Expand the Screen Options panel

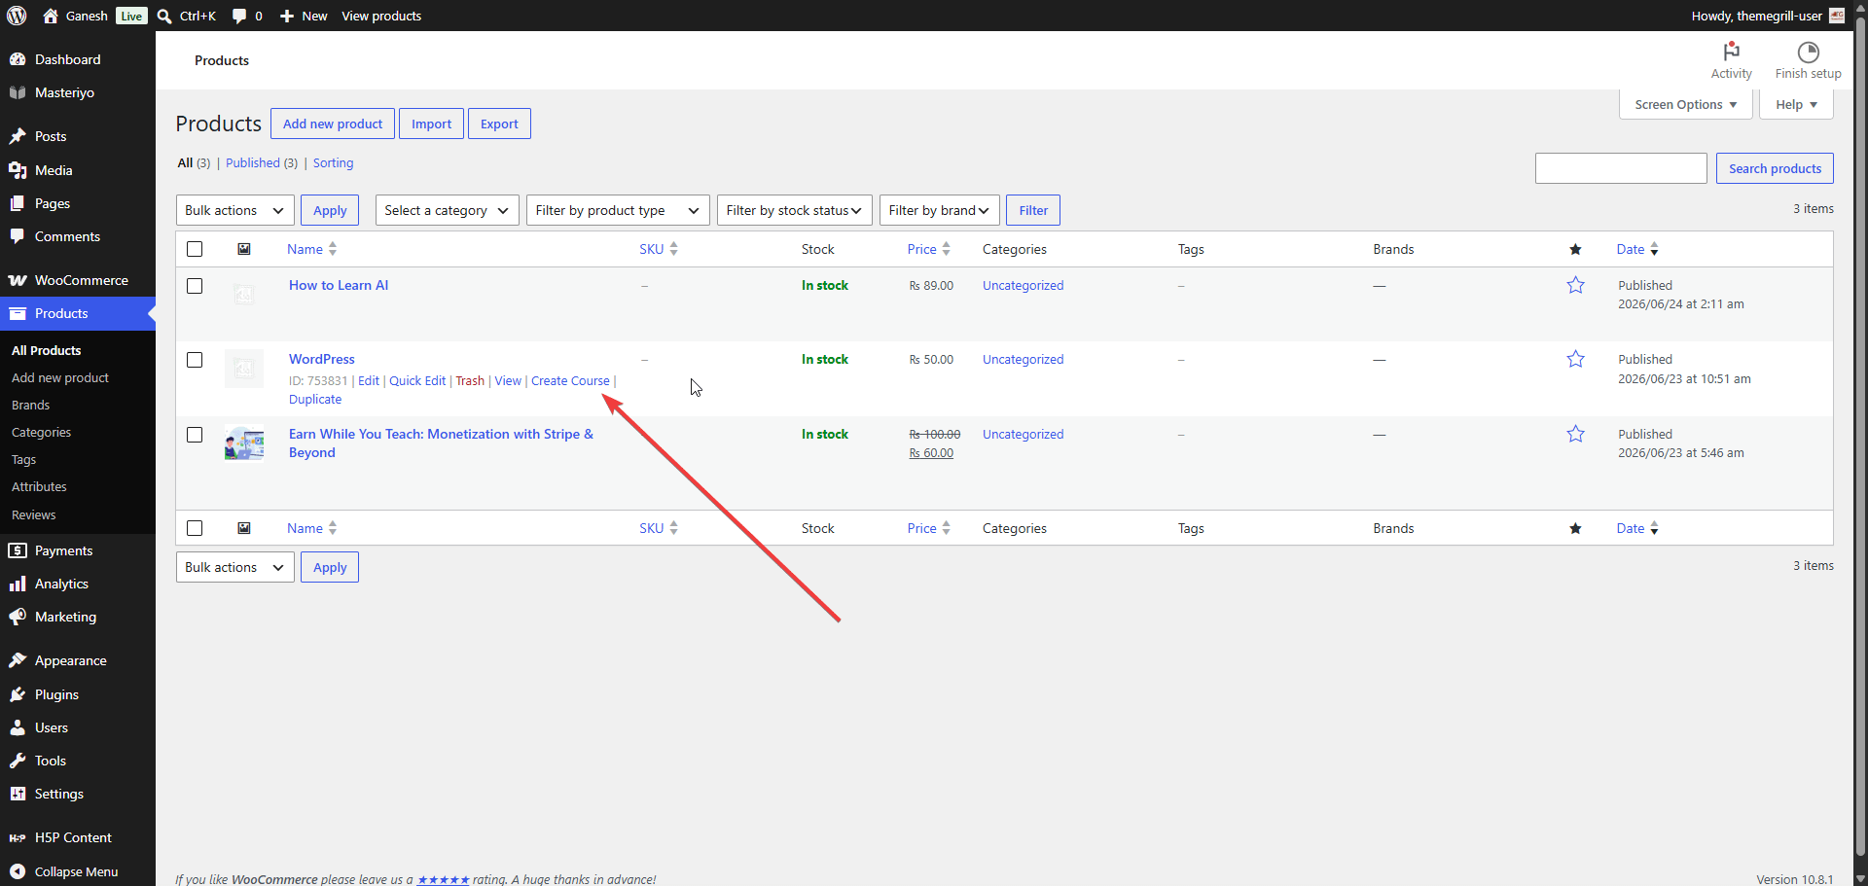1685,104
